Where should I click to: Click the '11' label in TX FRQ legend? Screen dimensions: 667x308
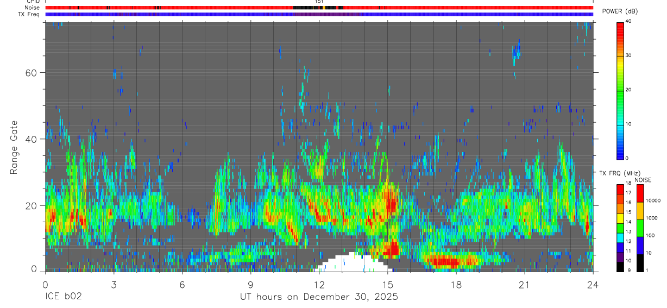coord(628,251)
